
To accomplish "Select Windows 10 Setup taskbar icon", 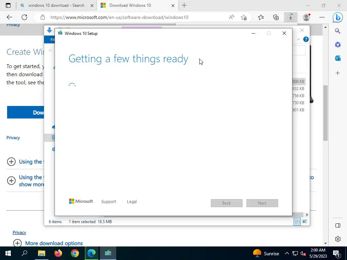I will [x=108, y=253].
